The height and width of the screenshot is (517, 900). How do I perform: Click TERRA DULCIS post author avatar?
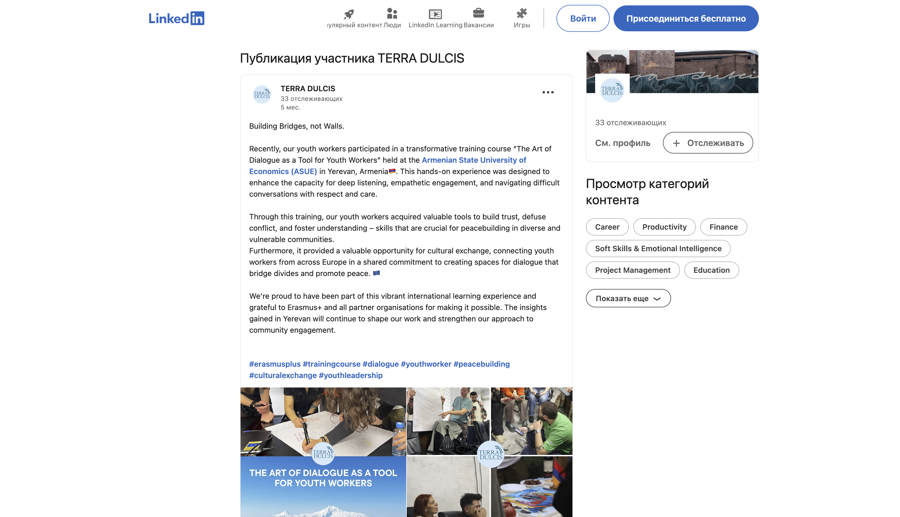click(262, 94)
